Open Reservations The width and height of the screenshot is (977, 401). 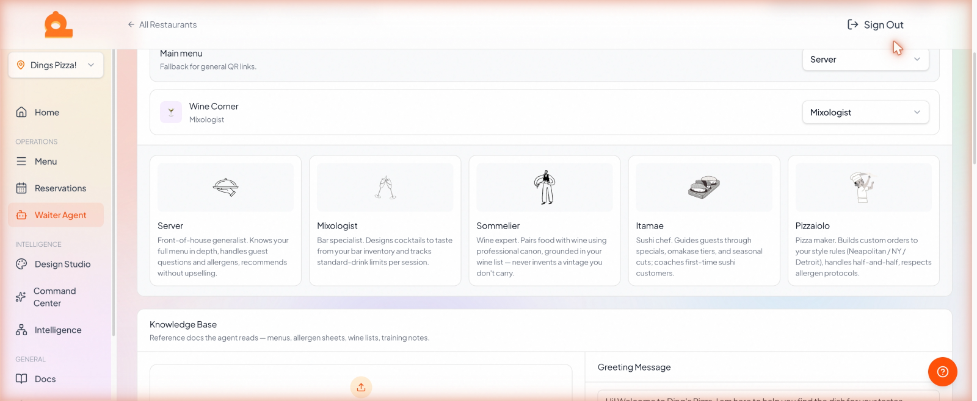point(56,188)
